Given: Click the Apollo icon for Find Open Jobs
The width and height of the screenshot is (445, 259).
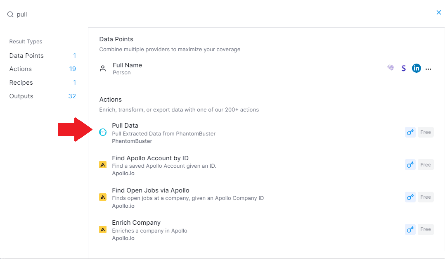Looking at the screenshot, I should point(103,197).
